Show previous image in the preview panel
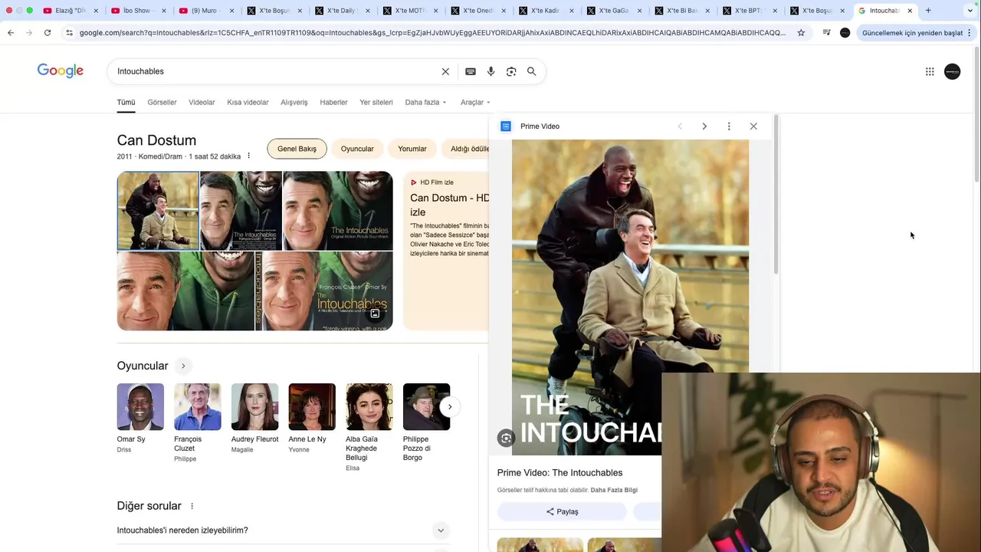Viewport: 981px width, 552px height. (x=680, y=127)
